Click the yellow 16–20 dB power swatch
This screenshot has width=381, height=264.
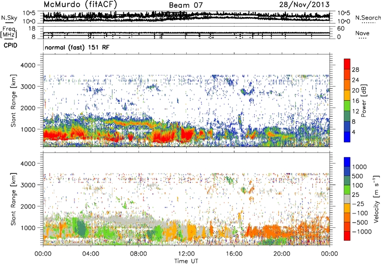[347, 95]
